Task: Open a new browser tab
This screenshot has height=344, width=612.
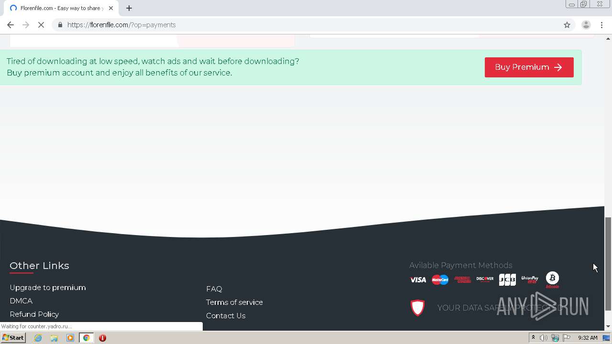Action: [x=129, y=8]
